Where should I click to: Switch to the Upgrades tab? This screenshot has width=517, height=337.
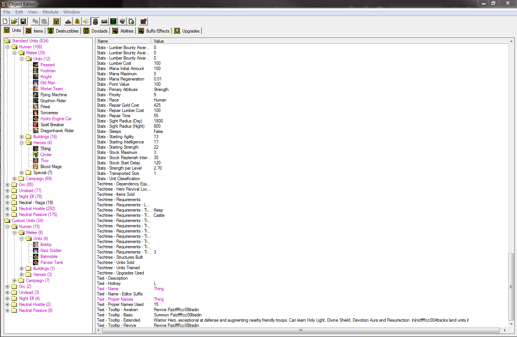click(x=187, y=31)
